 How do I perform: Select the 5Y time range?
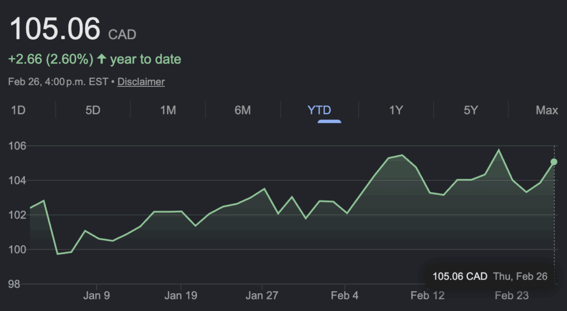471,110
